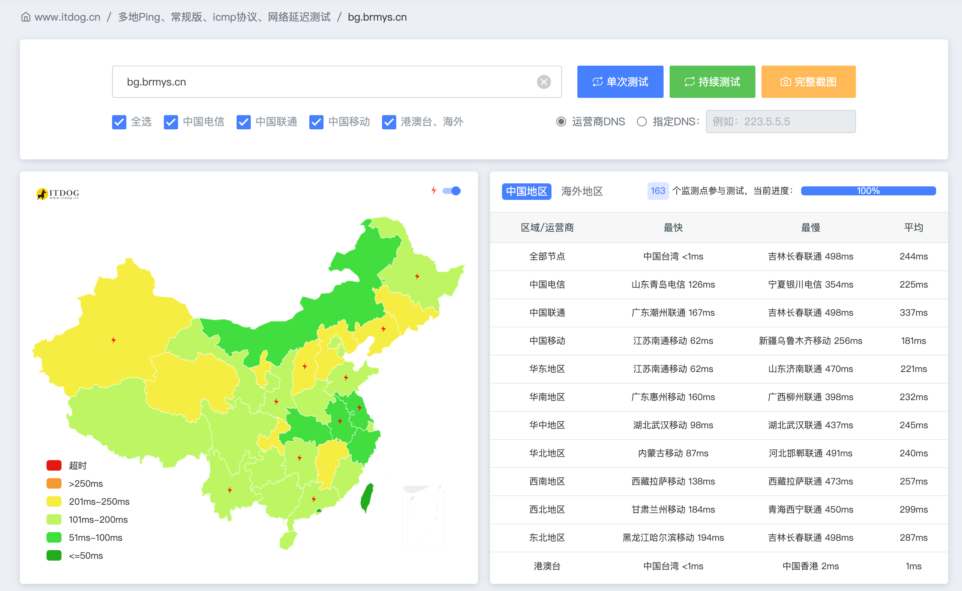
Task: Click the 163 monitoring points badge
Action: tap(658, 191)
